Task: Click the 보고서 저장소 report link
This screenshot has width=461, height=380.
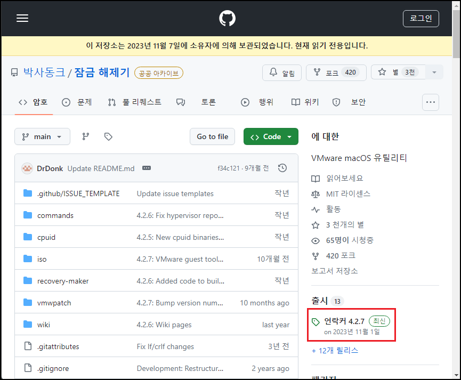Action: (335, 271)
